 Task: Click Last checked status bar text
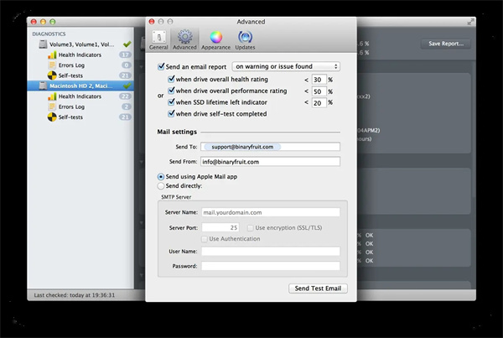pos(74,295)
